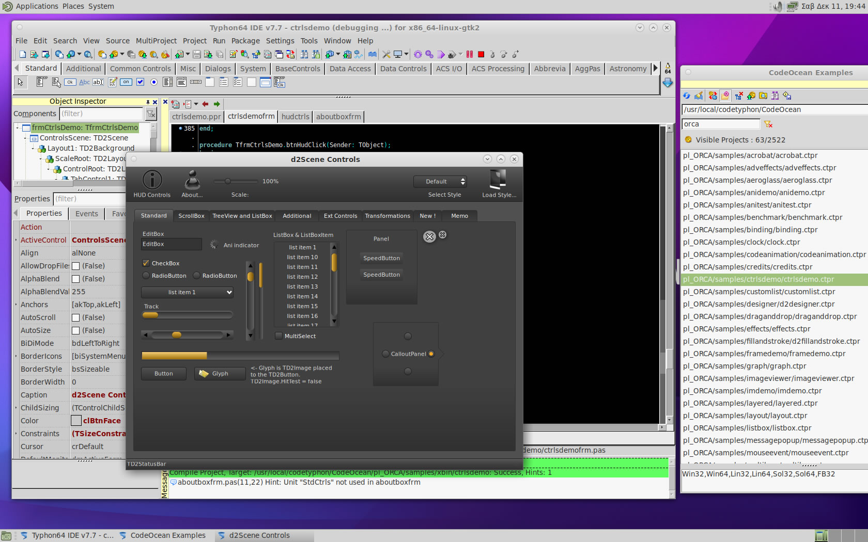Click the folder magnifier icon in CodeOcean Examples
The image size is (868, 542).
click(763, 95)
